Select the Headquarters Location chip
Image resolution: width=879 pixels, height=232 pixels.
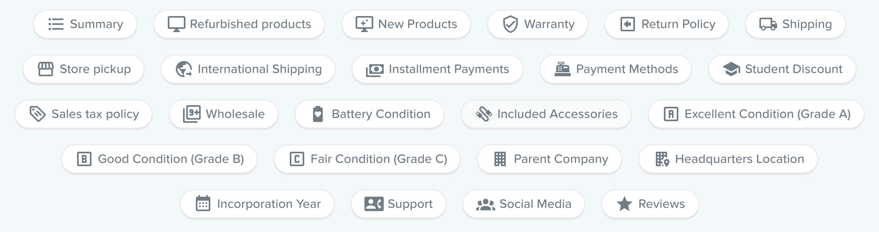pos(728,159)
